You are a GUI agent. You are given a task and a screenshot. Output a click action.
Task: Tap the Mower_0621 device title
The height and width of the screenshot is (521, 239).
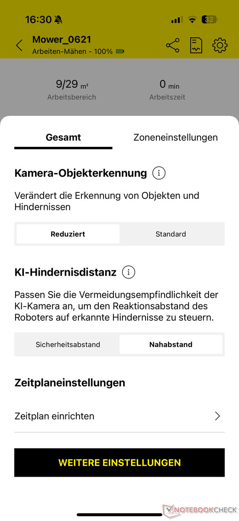[61, 40]
